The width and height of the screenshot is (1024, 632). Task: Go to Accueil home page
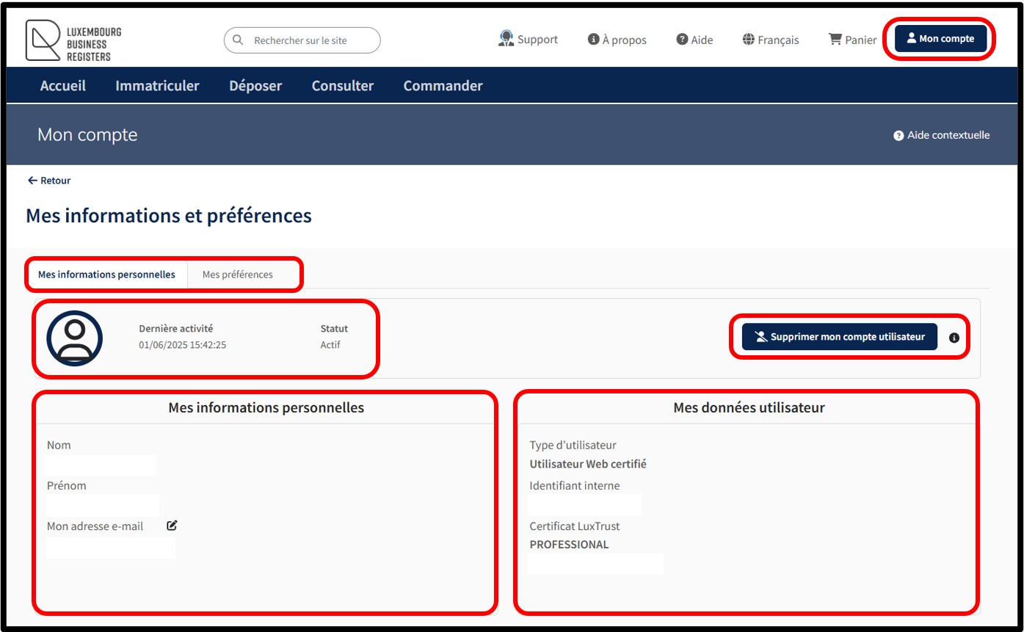63,86
